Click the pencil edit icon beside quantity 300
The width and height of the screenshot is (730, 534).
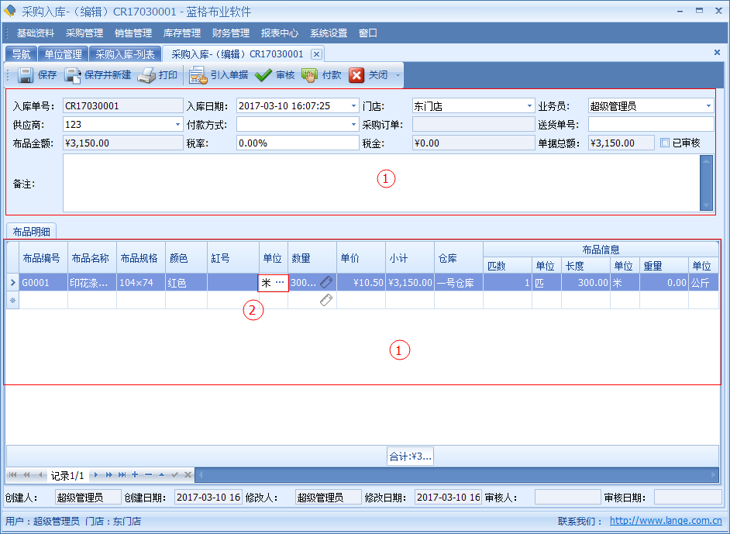point(325,282)
